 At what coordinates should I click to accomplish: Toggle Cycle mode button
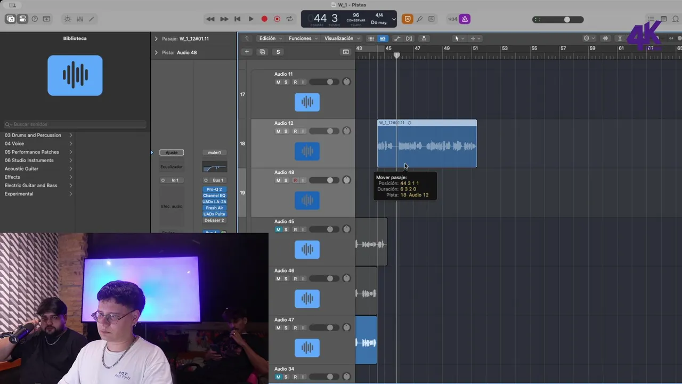(290, 19)
